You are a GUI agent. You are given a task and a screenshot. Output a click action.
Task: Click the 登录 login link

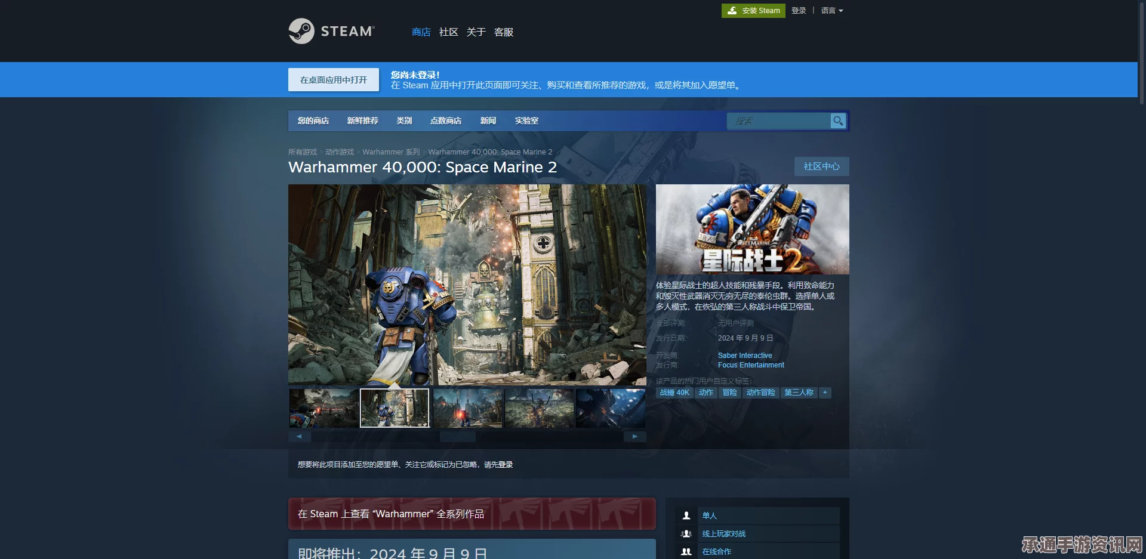tap(799, 11)
